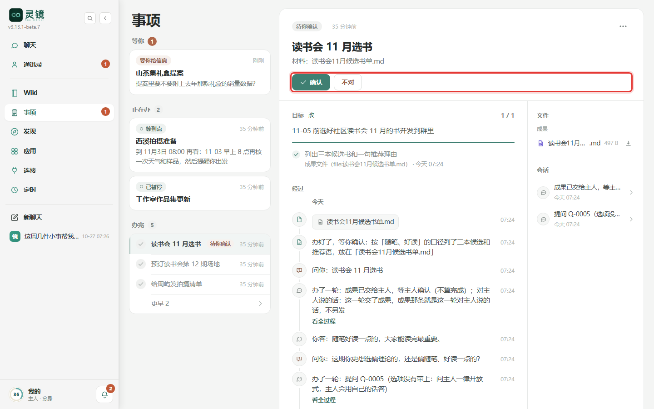Click 材料：读书会11月候选书单.md text
654x409 pixels.
(x=338, y=61)
